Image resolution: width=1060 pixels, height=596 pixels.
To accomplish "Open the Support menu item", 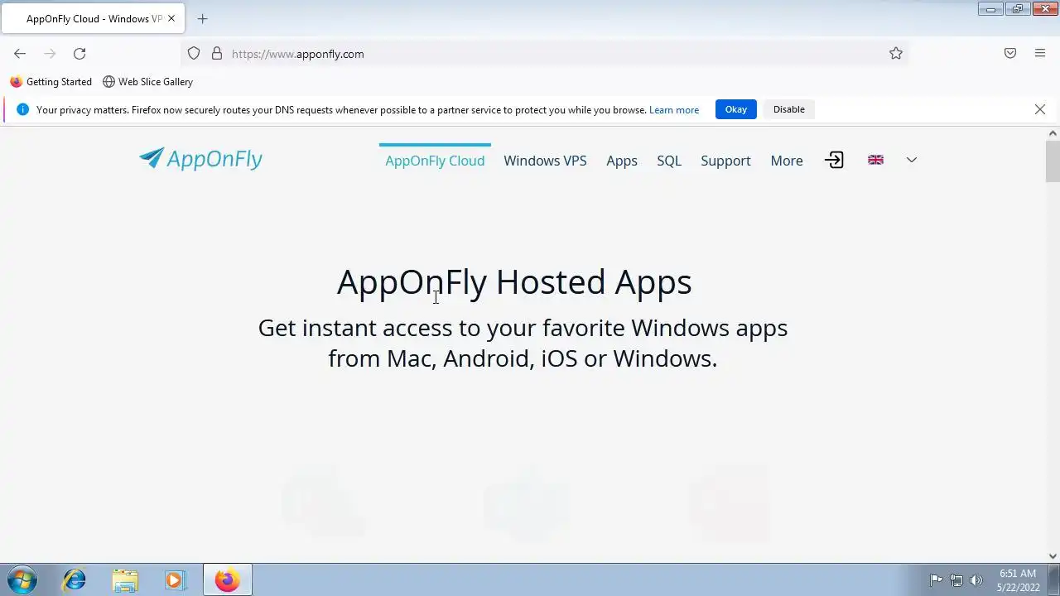I will click(725, 161).
